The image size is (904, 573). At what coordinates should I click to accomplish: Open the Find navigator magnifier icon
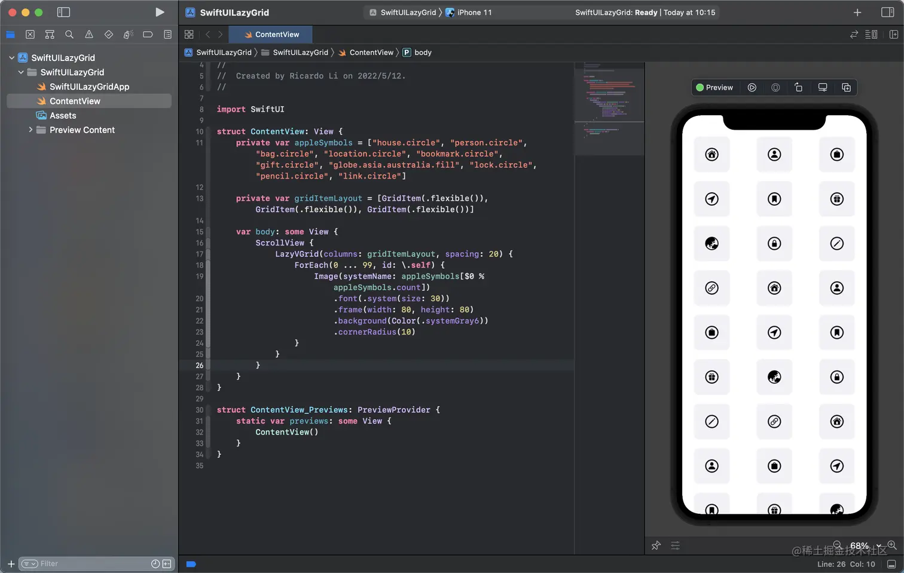(x=69, y=35)
